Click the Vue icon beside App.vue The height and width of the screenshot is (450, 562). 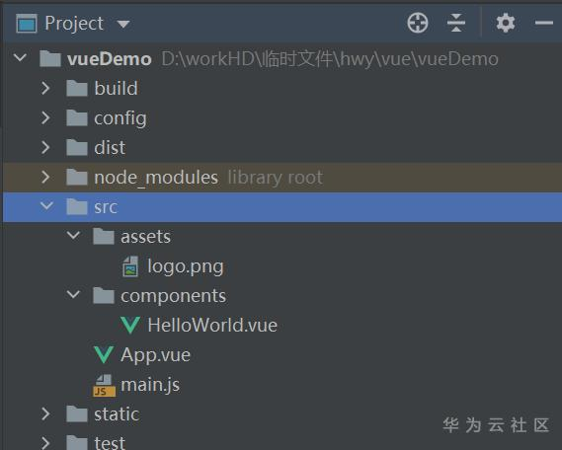pyautogui.click(x=104, y=355)
